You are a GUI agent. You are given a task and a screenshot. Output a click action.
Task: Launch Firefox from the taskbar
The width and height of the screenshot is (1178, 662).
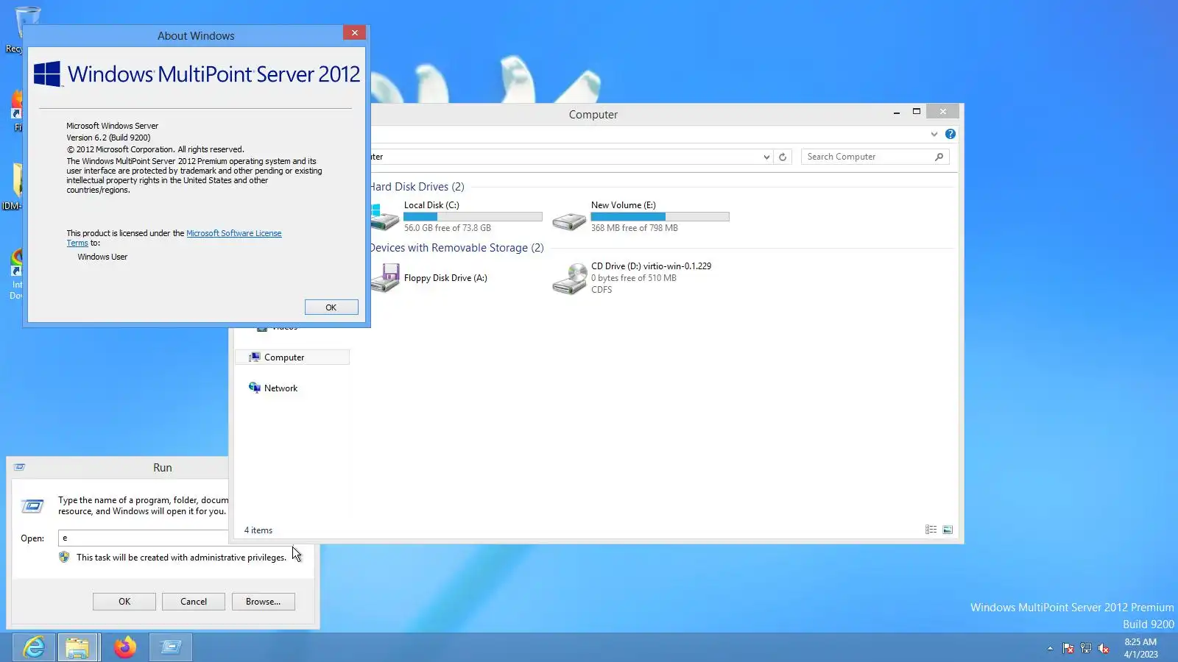[125, 647]
